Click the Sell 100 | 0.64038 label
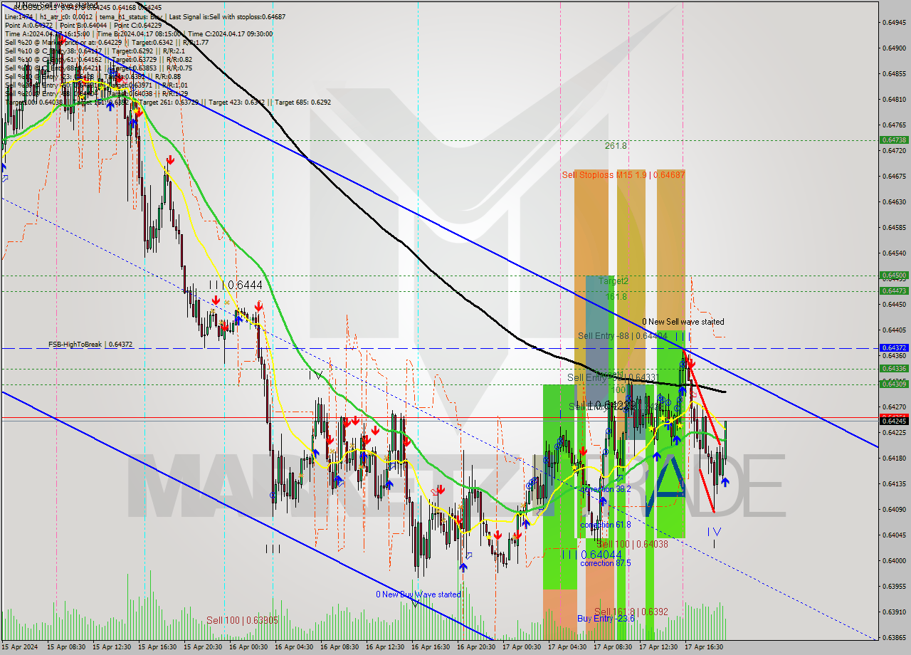This screenshot has width=911, height=655. 632,544
